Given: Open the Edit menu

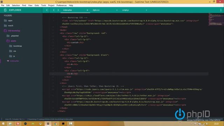Looking at the screenshot, I should tap(8, 6).
